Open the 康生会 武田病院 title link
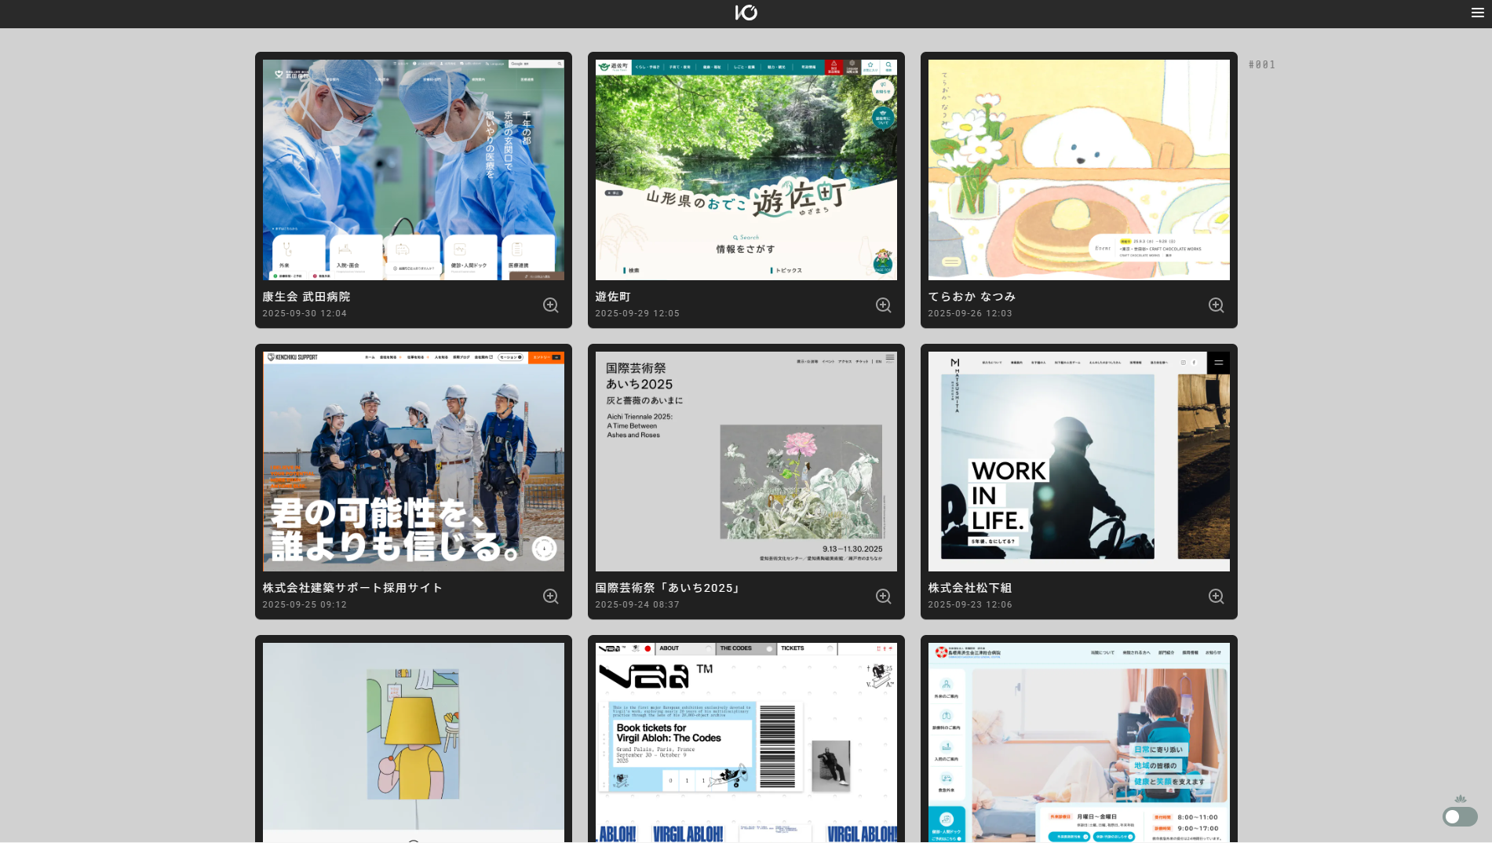Screen dimensions: 1492x843 tap(306, 297)
